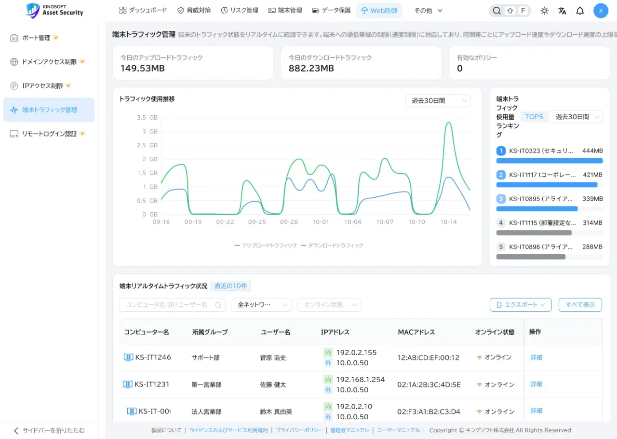This screenshot has height=439, width=617.
Task: Open the search icon in header
Action: pyautogui.click(x=496, y=11)
